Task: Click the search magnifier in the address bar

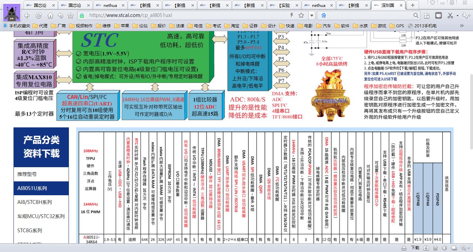Action: 416,16
